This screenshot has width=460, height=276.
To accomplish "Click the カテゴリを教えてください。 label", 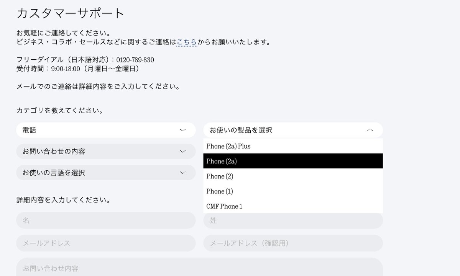I will tap(60, 111).
